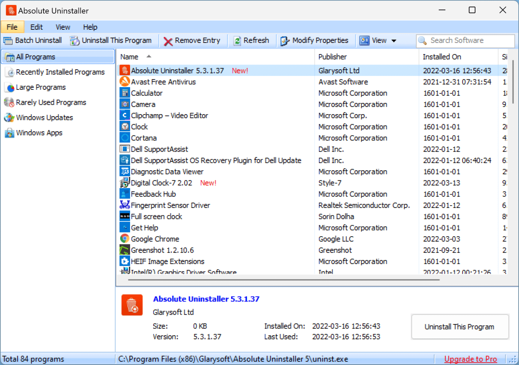
Task: Click the Greenshot program icon
Action: [x=125, y=250]
